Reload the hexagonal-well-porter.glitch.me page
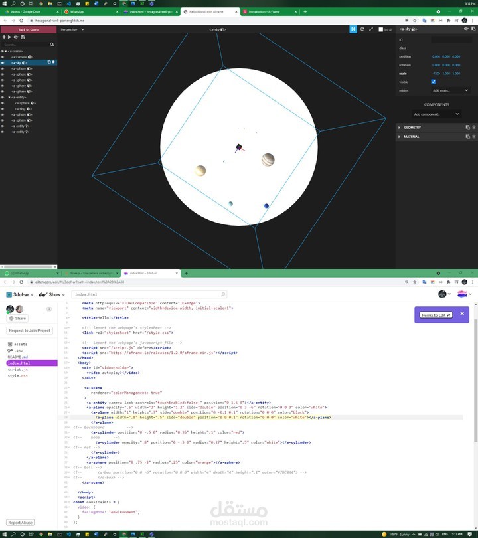 coord(21,21)
